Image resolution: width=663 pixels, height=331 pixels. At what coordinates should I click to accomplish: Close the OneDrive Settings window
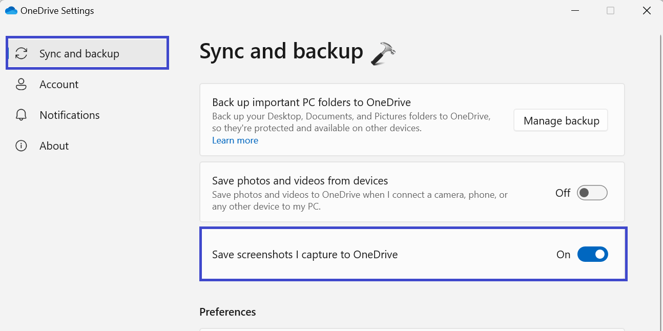(x=647, y=11)
